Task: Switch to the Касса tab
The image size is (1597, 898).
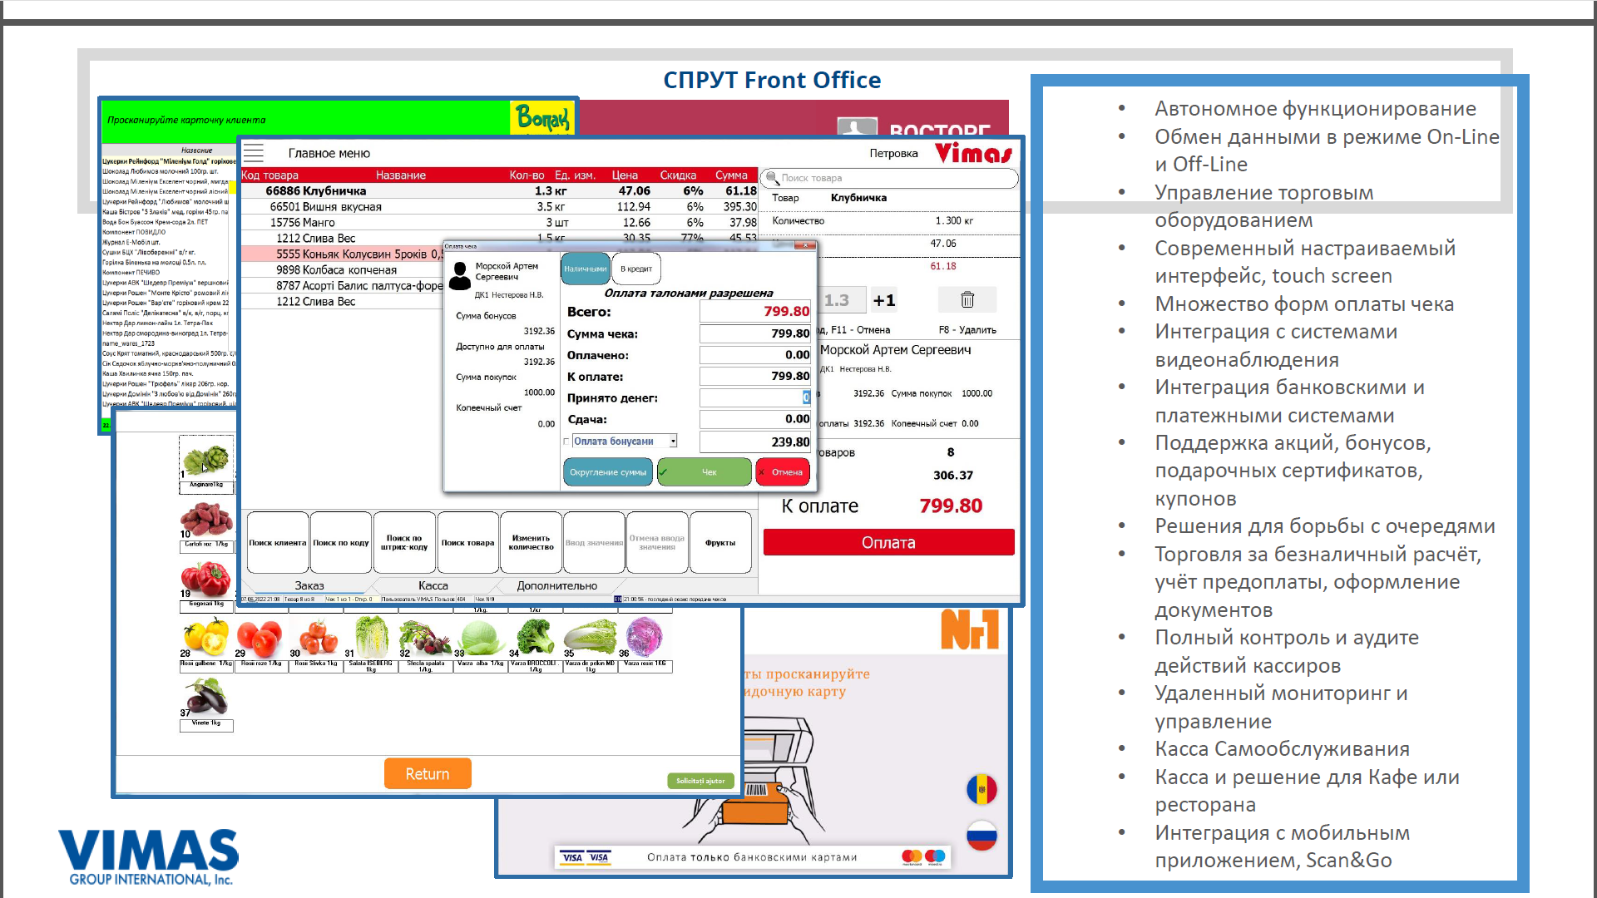Action: coord(433,585)
